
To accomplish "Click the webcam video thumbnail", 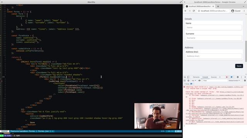I will [157, 116].
